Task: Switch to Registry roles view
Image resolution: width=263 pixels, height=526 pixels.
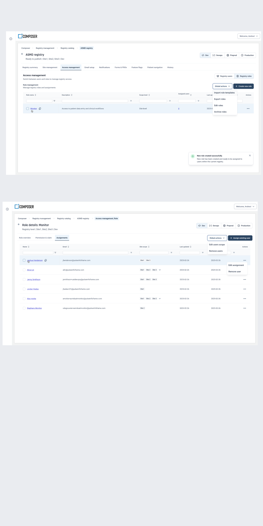Action: (244, 76)
